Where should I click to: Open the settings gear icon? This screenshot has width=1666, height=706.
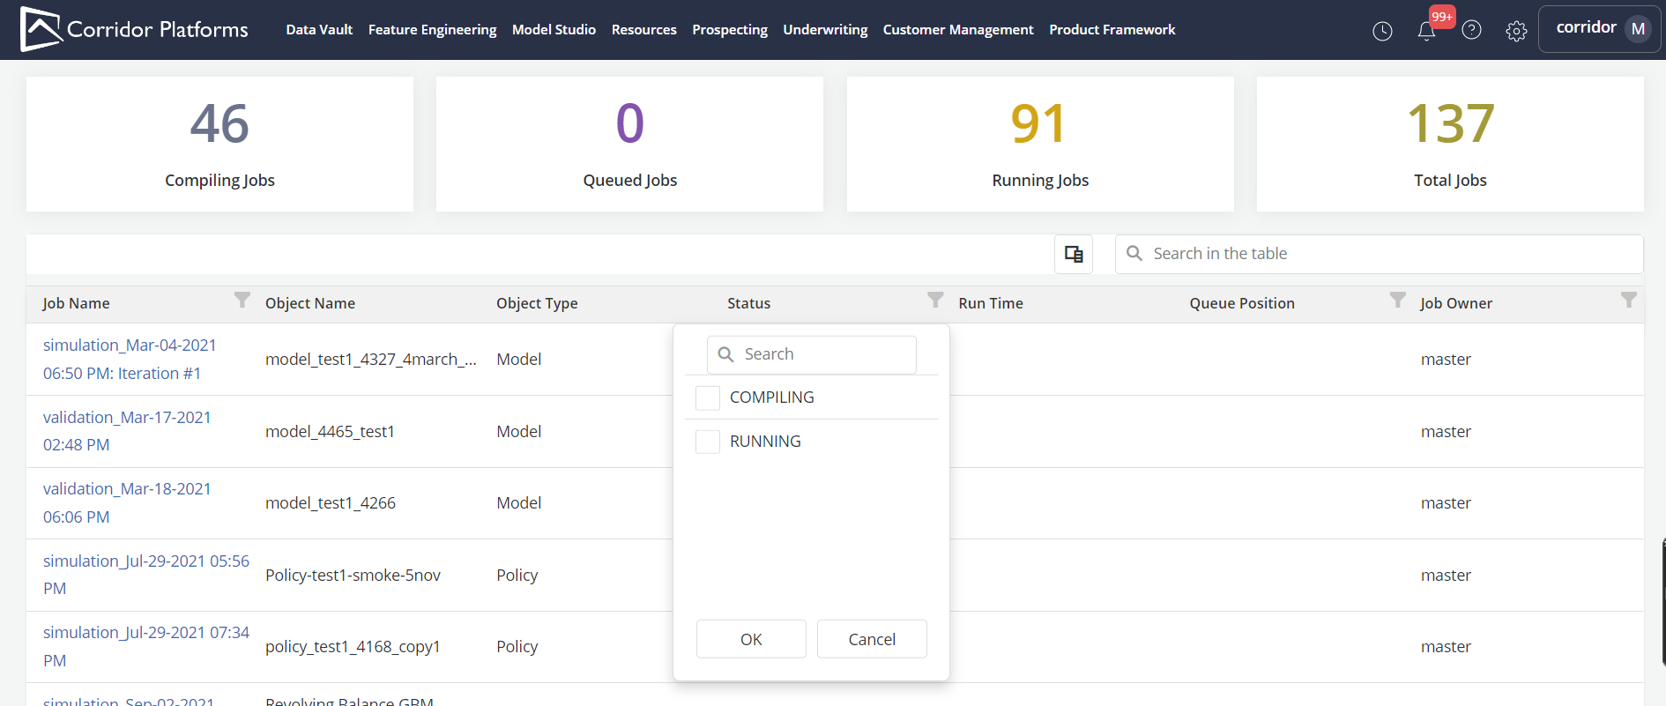pyautogui.click(x=1516, y=31)
